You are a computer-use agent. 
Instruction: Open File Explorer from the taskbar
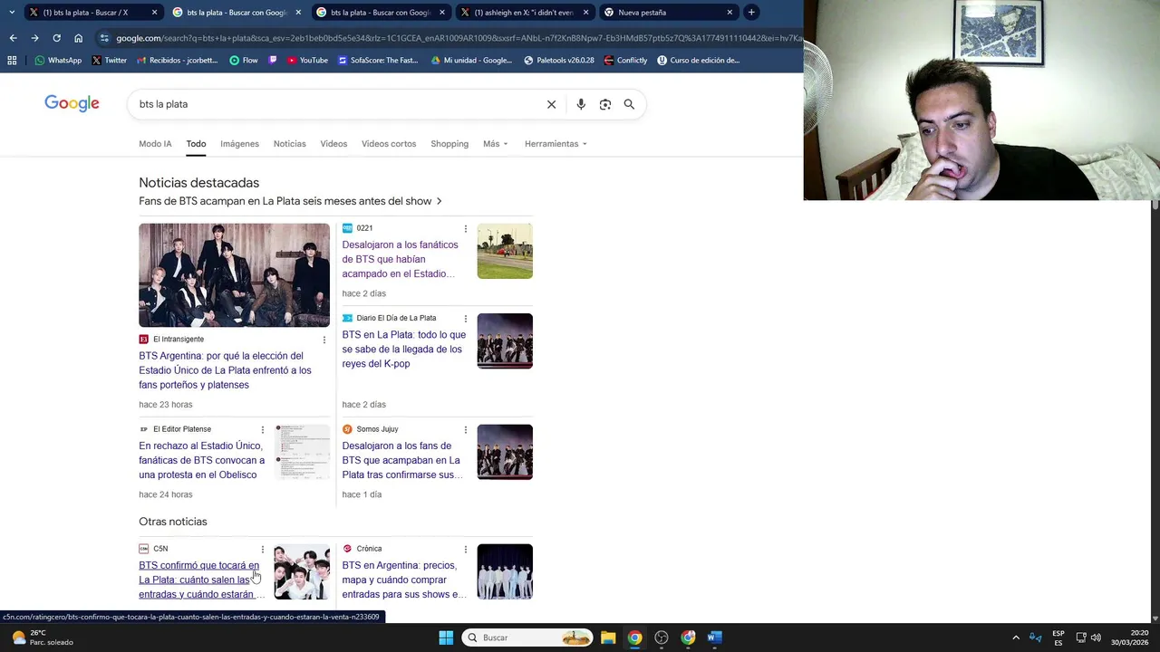click(608, 638)
